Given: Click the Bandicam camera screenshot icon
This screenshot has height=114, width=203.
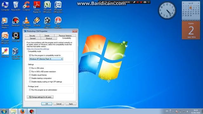Looking at the screenshot, I should coord(145,2).
